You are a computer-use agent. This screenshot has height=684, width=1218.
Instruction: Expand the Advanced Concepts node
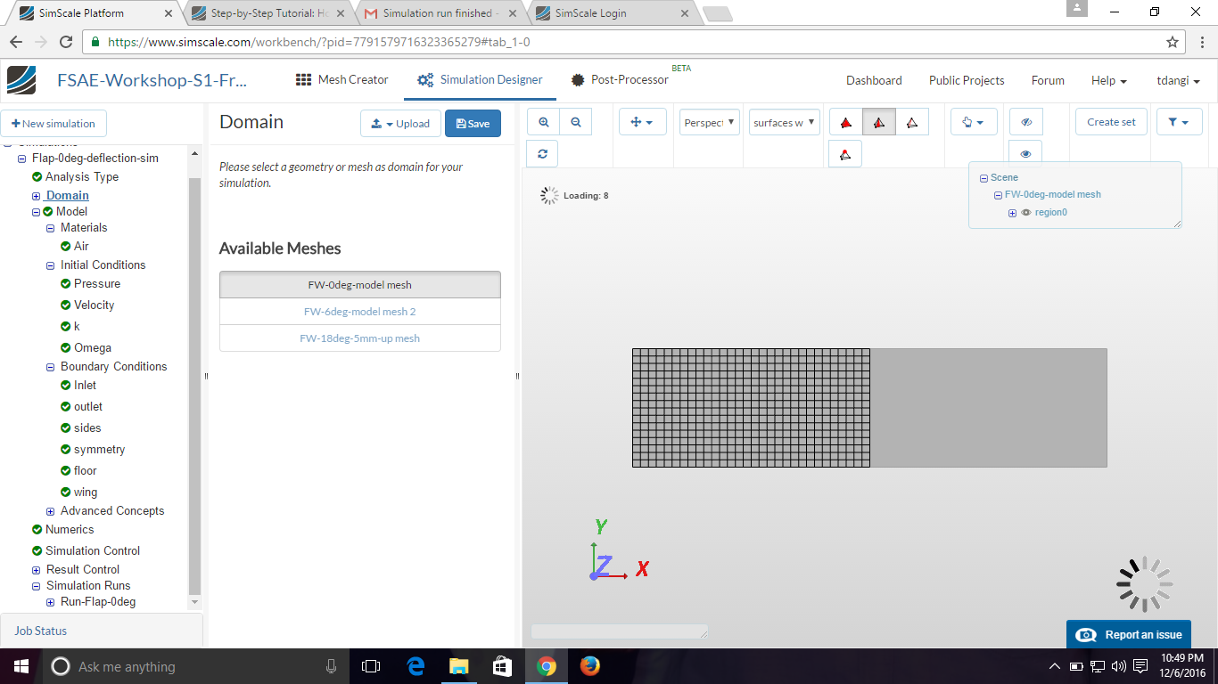(51, 511)
